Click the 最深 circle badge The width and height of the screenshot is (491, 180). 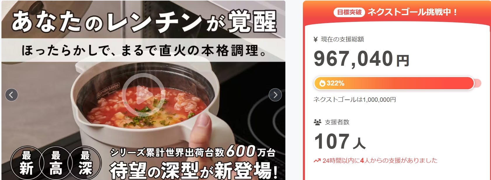point(85,163)
